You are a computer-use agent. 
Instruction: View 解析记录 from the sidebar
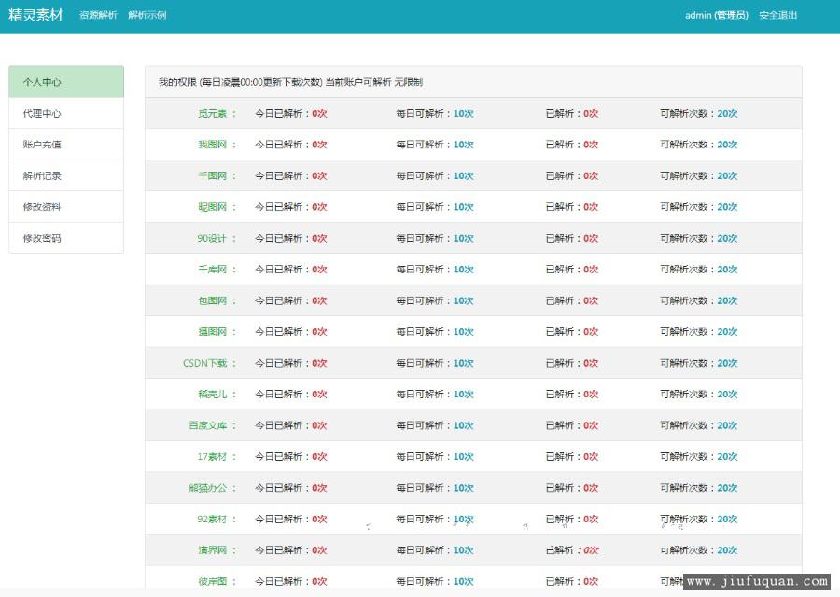coord(66,175)
